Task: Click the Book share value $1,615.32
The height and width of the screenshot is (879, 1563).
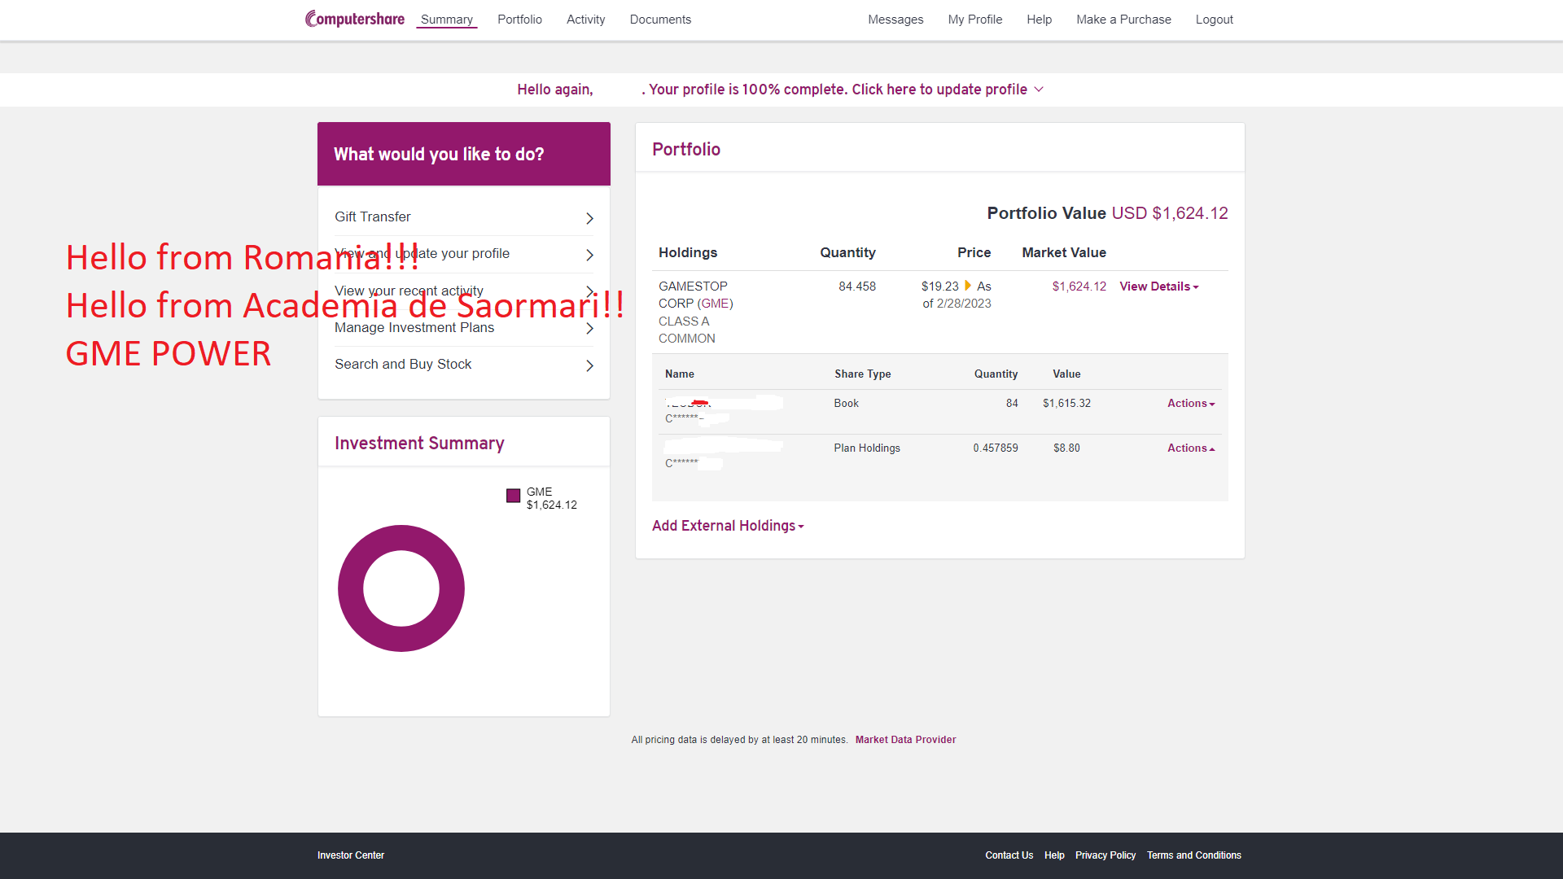Action: click(x=1066, y=404)
